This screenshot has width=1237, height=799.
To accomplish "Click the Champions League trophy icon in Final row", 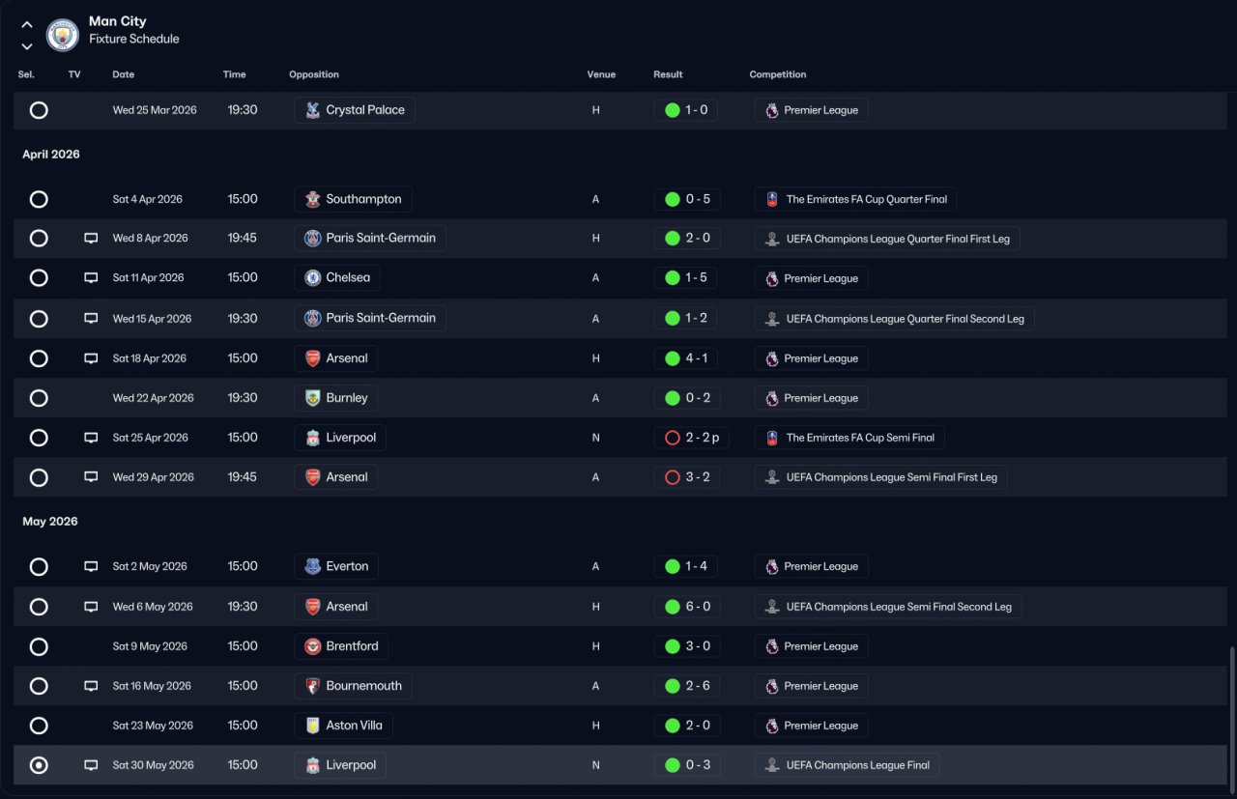I will [772, 765].
